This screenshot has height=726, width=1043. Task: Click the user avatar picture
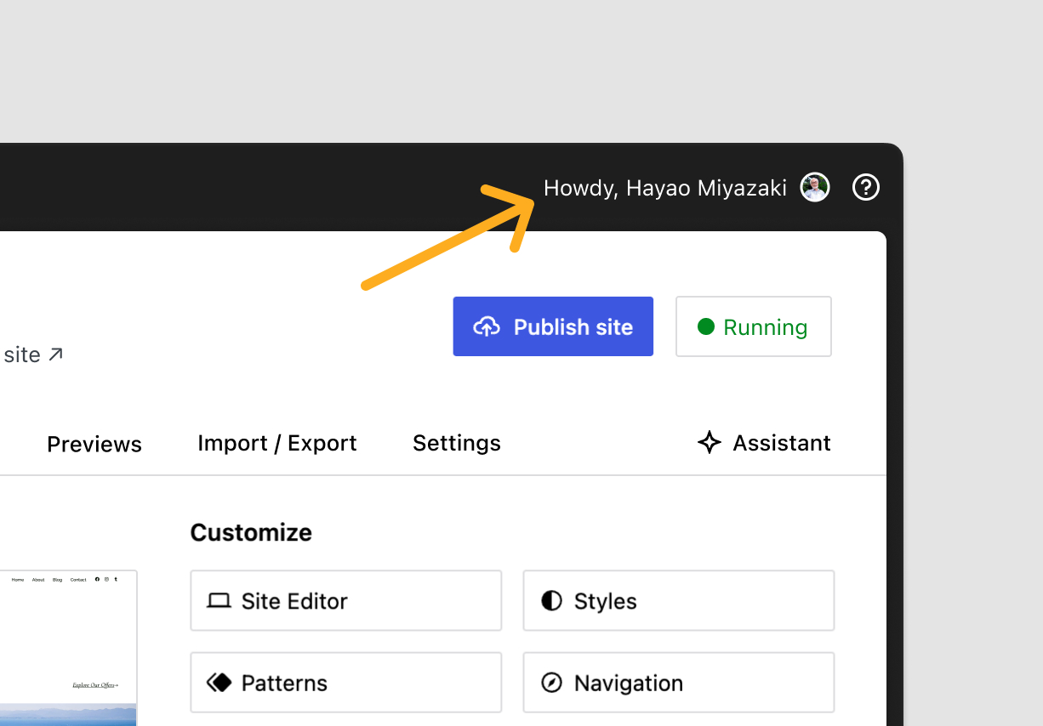tap(815, 187)
